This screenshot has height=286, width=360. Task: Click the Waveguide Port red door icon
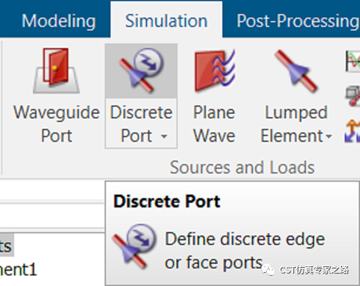(57, 70)
